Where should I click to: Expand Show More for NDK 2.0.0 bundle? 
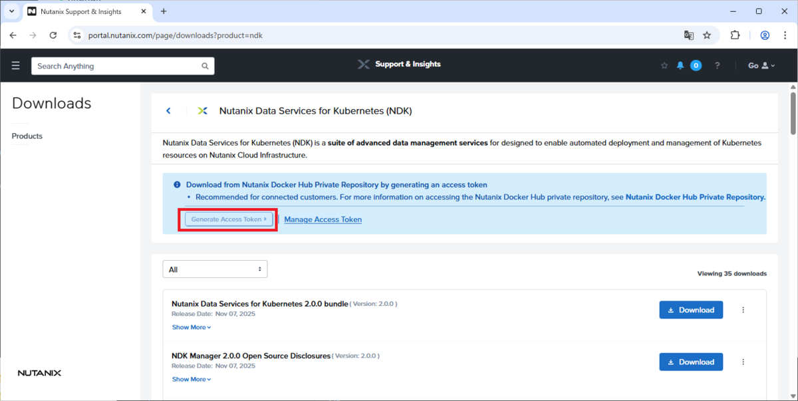click(x=192, y=327)
